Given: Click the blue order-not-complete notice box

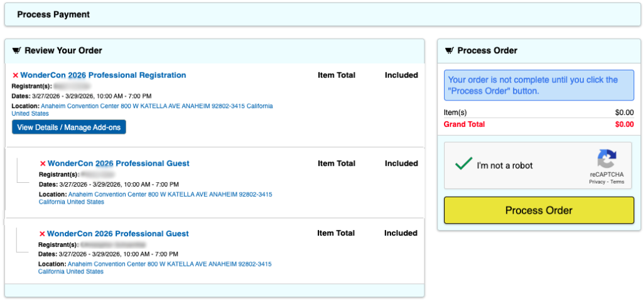Looking at the screenshot, I should (539, 85).
